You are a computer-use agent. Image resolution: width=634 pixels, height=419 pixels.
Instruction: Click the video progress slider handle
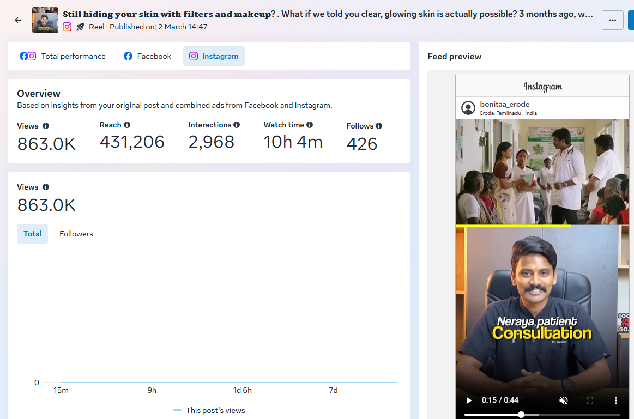click(521, 415)
